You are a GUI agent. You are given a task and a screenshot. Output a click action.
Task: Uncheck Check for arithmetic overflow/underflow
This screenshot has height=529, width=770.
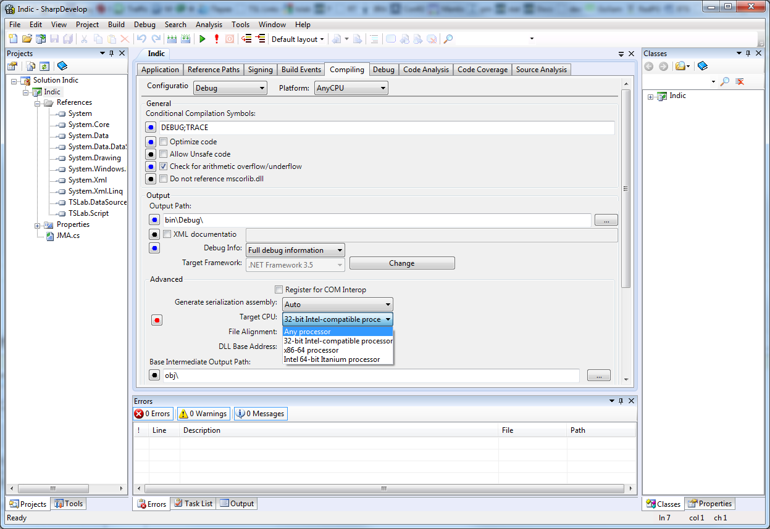tap(164, 166)
